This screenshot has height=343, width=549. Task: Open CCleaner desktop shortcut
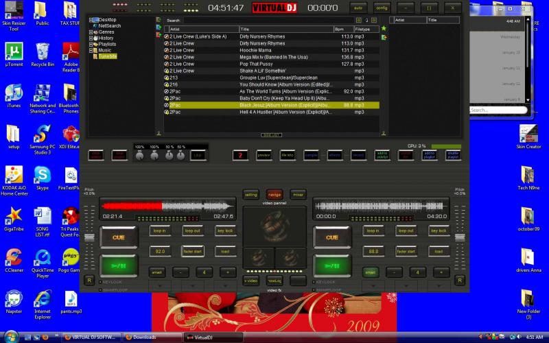coord(14,260)
